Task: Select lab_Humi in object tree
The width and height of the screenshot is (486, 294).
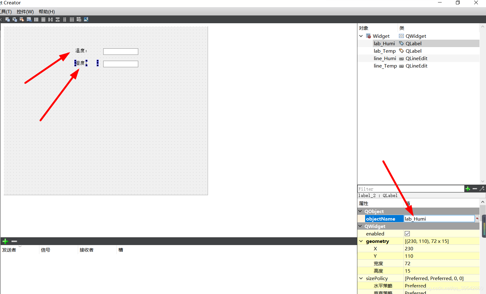Action: pyautogui.click(x=384, y=43)
